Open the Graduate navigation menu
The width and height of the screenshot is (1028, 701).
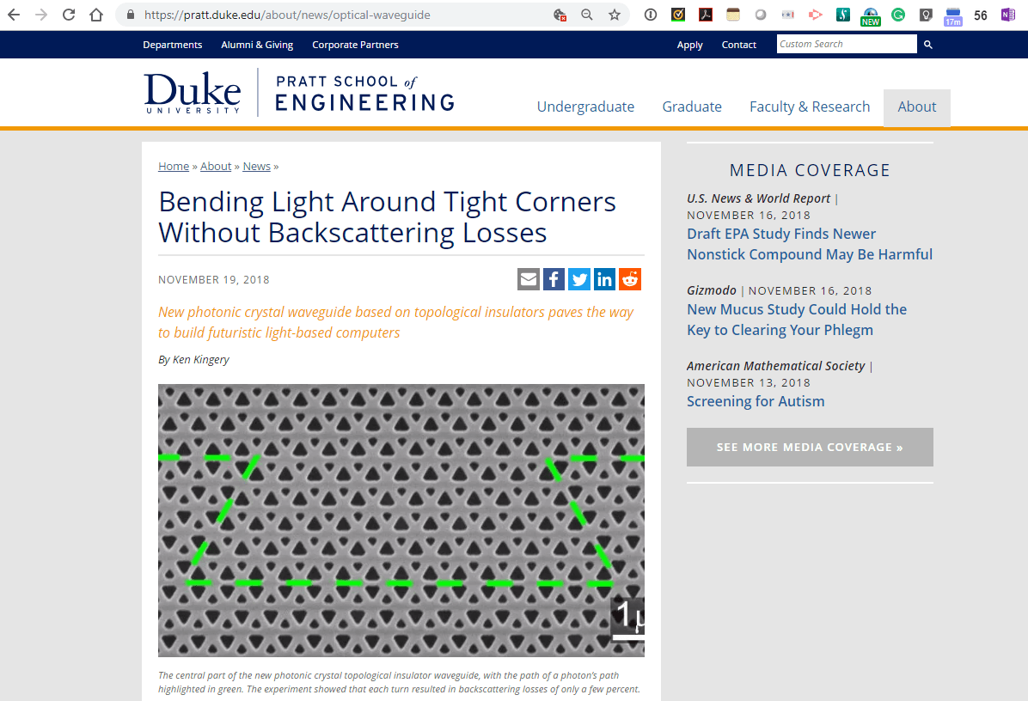tap(692, 107)
